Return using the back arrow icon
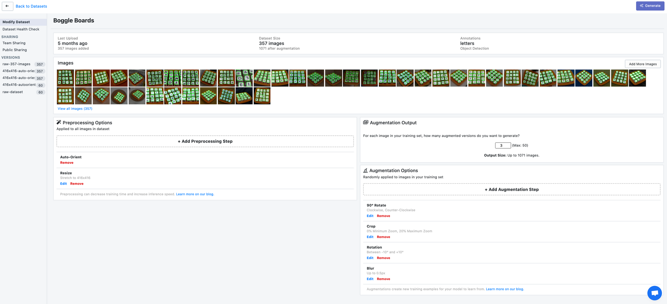The height and width of the screenshot is (304, 667). (x=7, y=6)
